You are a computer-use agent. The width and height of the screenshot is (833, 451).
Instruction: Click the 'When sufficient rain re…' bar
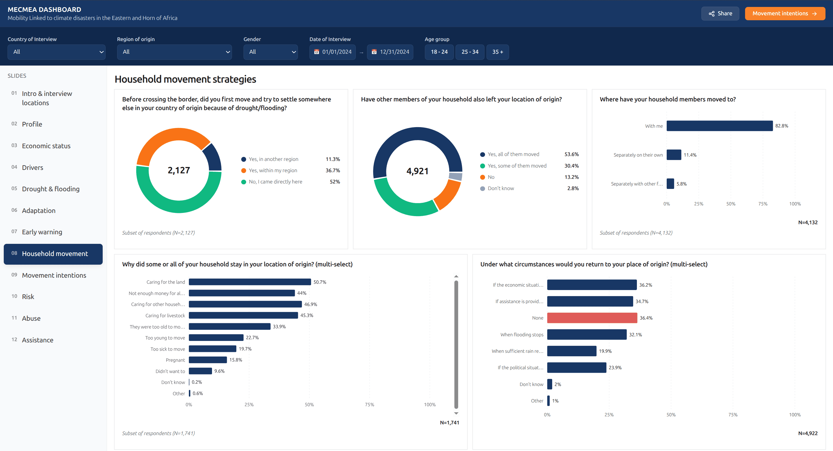click(572, 352)
